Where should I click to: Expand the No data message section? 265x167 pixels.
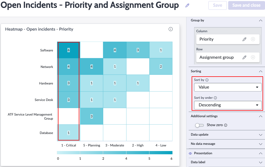tap(261, 144)
